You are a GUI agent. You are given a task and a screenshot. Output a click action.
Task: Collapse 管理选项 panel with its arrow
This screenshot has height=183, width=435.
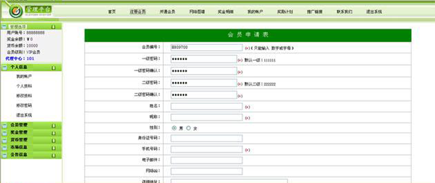(53, 27)
